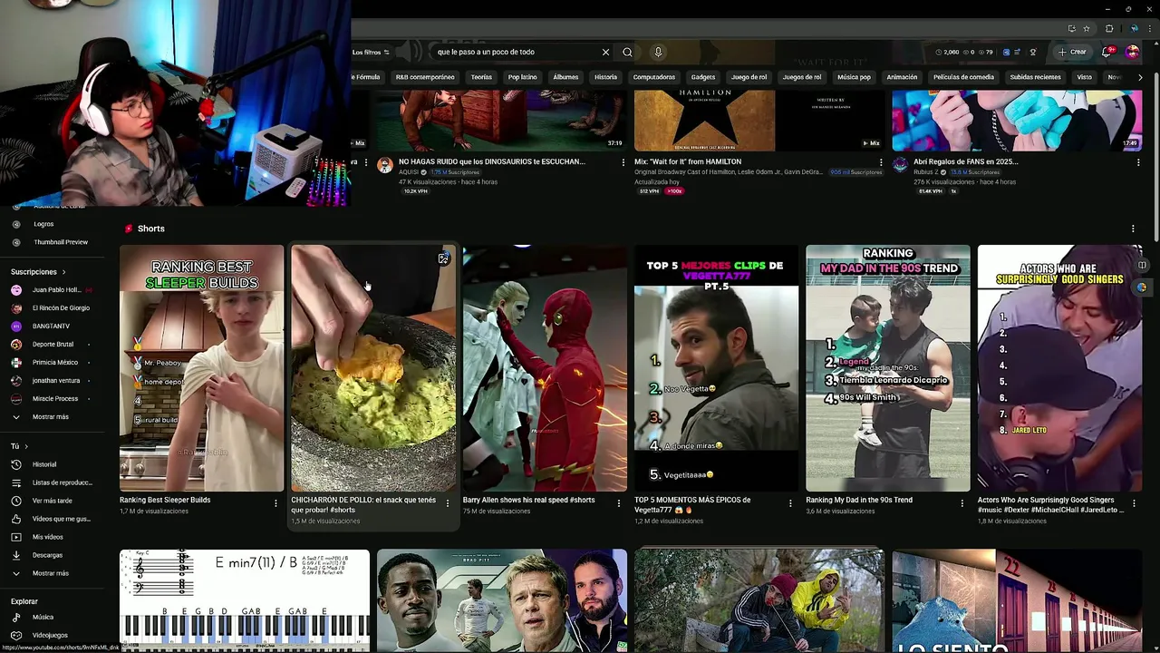This screenshot has height=653, width=1160.
Task: Select the Álbumes filter chip
Action: (565, 77)
